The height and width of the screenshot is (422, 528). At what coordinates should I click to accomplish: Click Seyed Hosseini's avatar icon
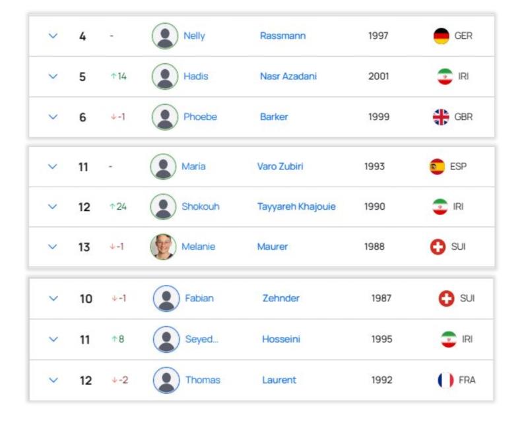pos(166,339)
